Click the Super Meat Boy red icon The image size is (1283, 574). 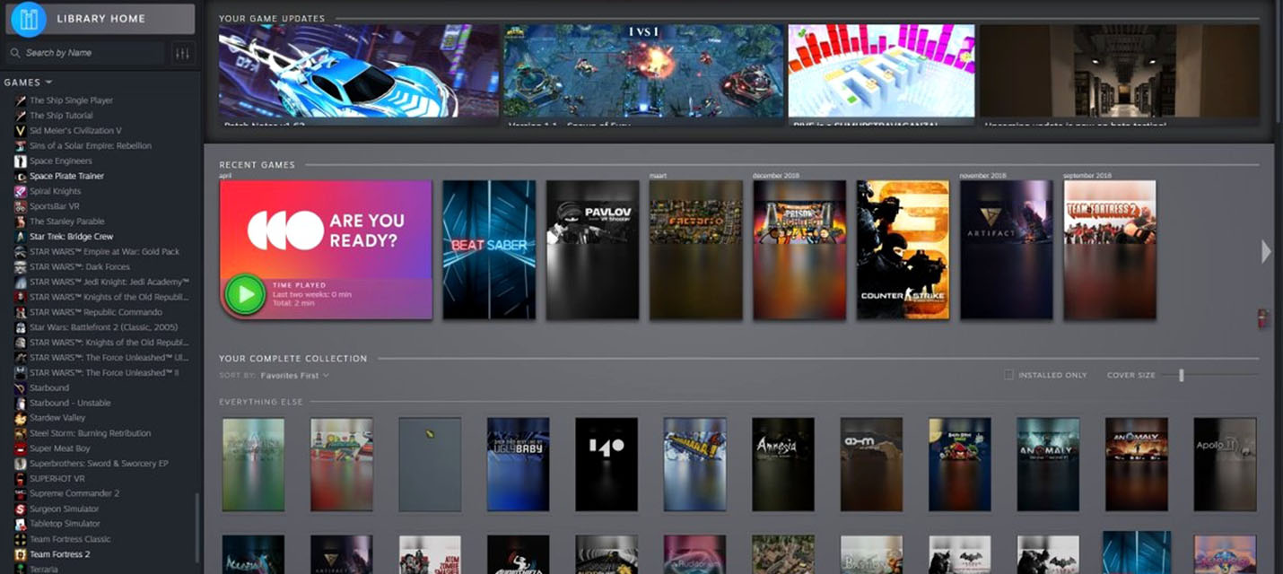pos(21,448)
